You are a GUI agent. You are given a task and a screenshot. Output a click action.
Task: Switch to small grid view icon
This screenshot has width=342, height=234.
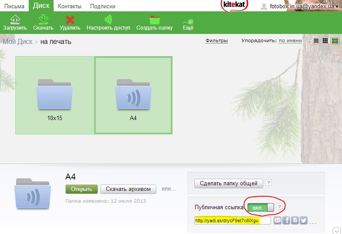[x=325, y=41]
